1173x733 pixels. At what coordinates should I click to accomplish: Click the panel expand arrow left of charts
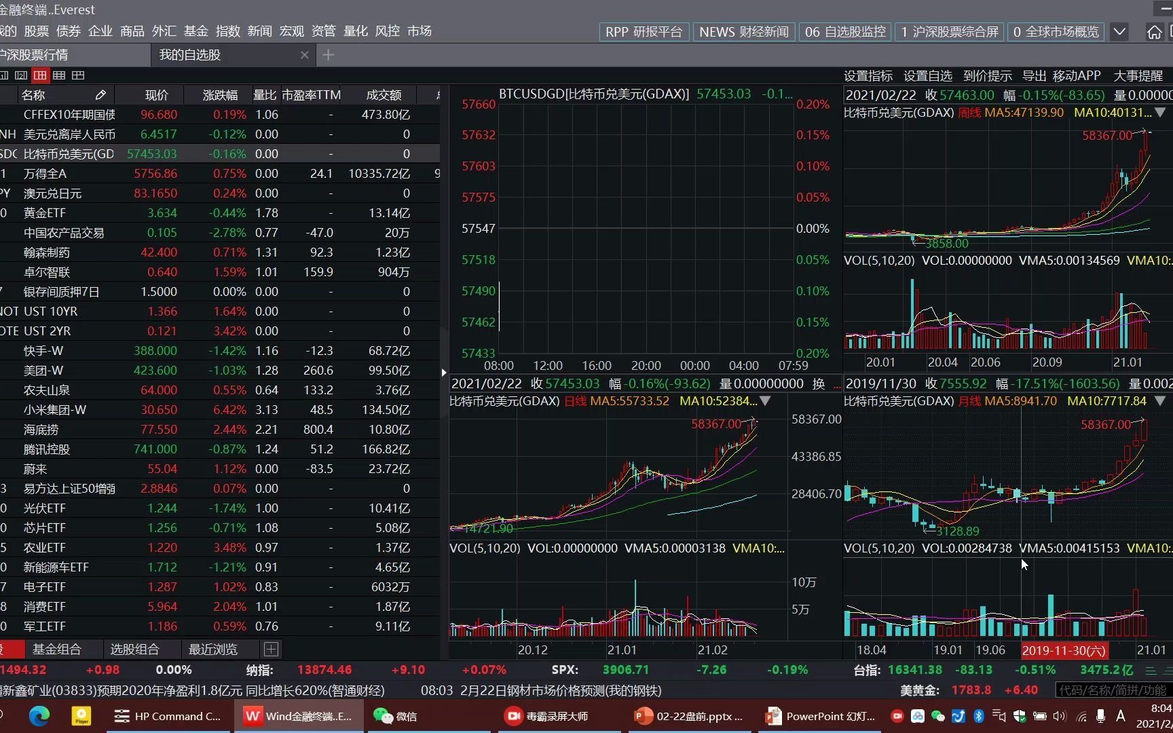pyautogui.click(x=444, y=372)
